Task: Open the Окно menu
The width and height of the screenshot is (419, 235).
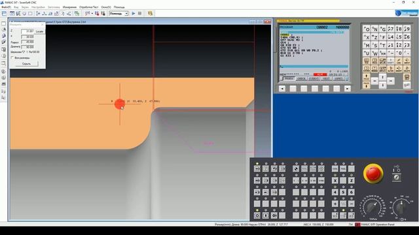Action: [x=106, y=7]
